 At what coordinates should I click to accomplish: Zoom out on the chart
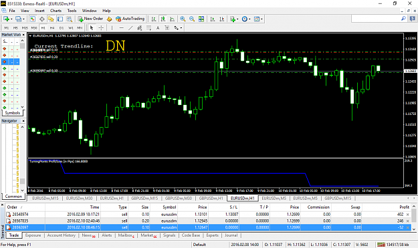pyautogui.click(x=192, y=19)
